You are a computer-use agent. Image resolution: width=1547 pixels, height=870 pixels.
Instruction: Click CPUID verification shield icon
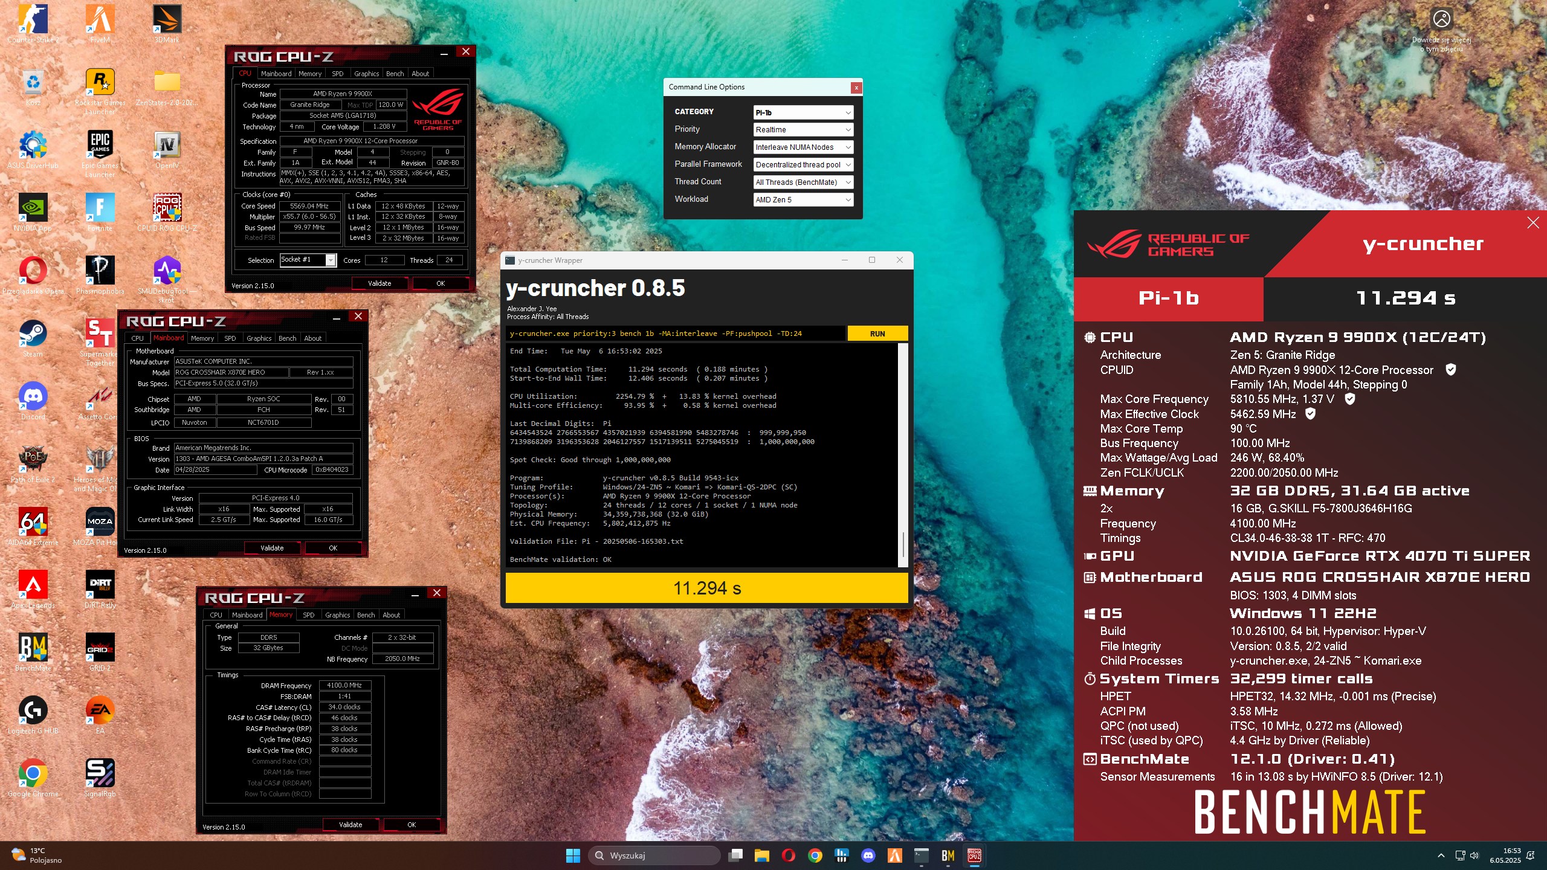pos(1450,369)
